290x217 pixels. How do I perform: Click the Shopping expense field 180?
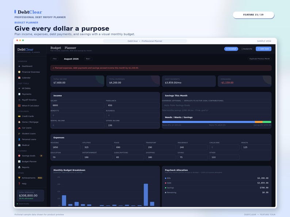point(161,157)
